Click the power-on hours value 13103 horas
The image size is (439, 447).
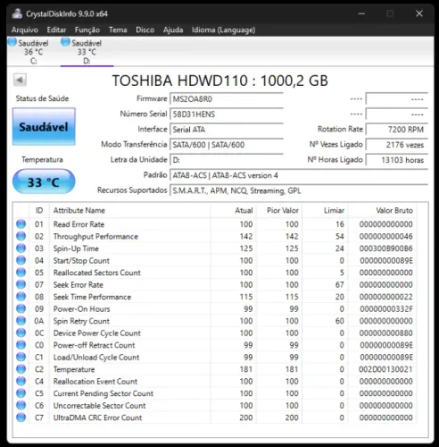[x=397, y=160]
